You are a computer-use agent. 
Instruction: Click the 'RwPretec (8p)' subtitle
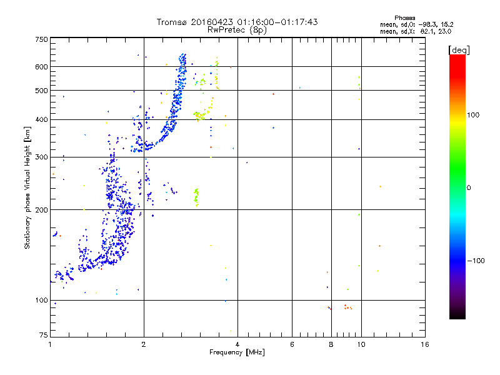(237, 30)
